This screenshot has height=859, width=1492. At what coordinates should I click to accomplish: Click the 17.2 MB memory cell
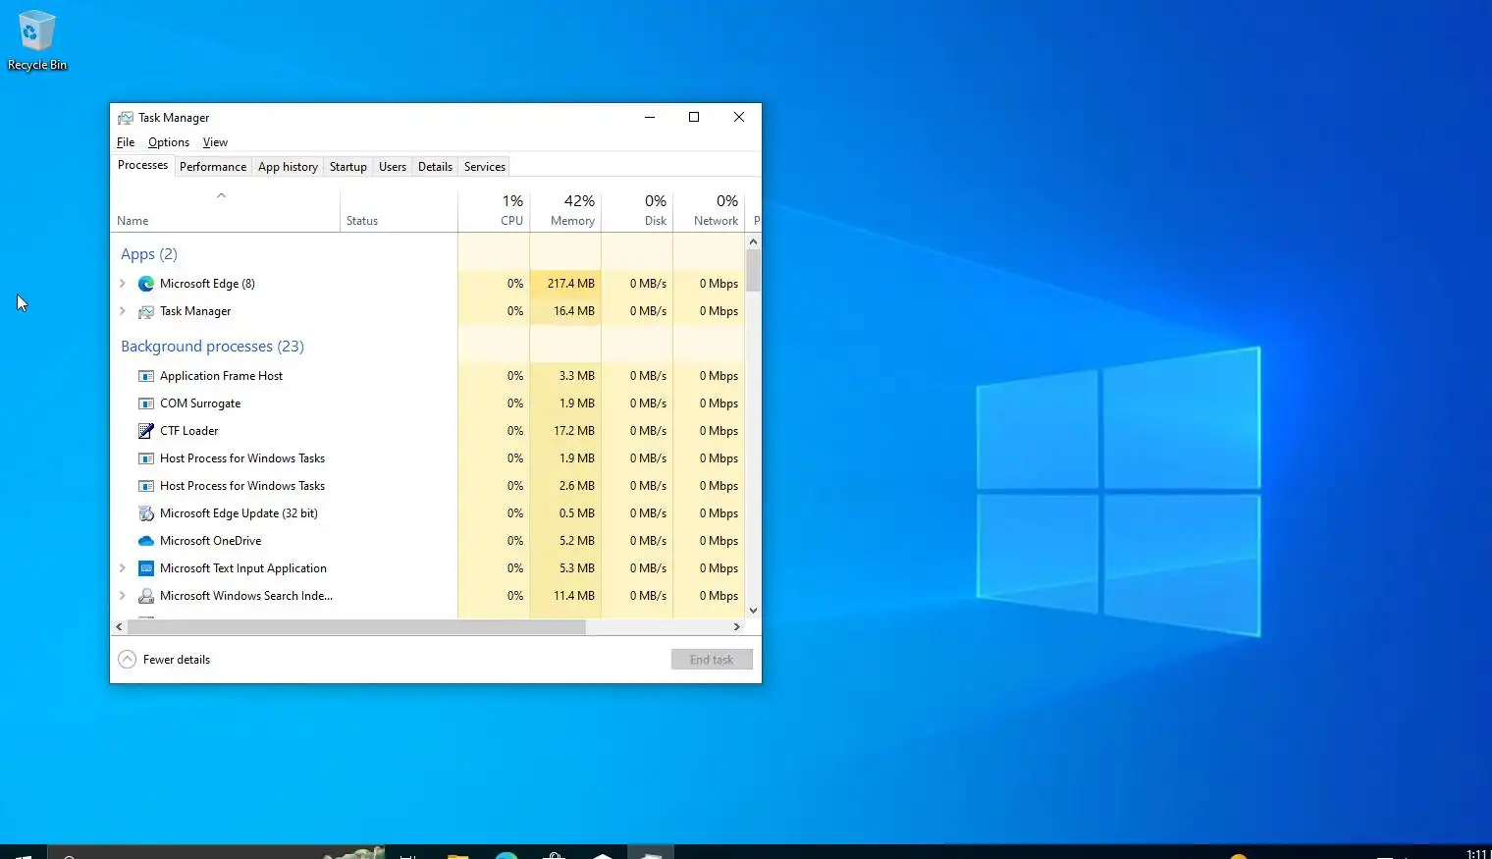tap(565, 431)
